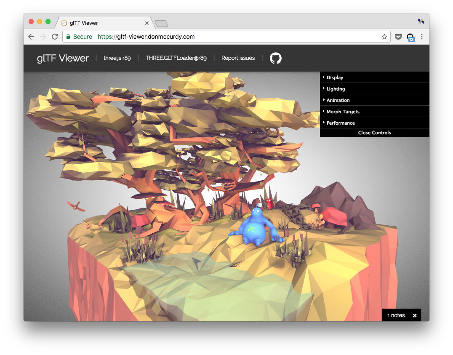Reload the page with refresh icon
453x355 pixels.
55,37
